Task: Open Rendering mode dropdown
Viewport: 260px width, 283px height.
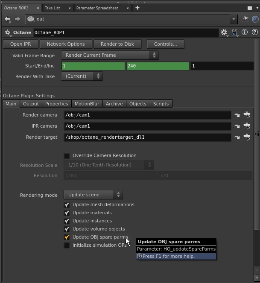Action: pos(93,195)
